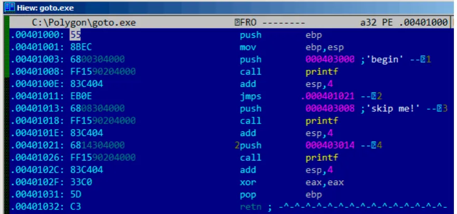
Task: Click address .00401032
Action: click(38, 207)
